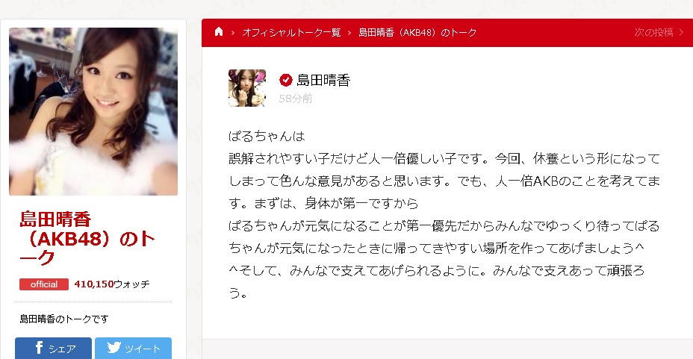Screen dimensions: 693x359
Task: Tweet the talk with ツイート button
Action: [x=134, y=349]
